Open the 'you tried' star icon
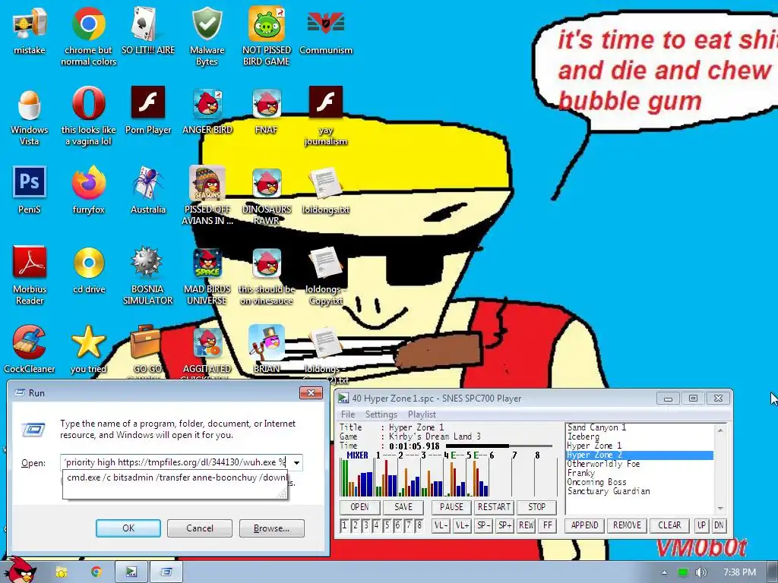The width and height of the screenshot is (778, 583). click(x=88, y=342)
